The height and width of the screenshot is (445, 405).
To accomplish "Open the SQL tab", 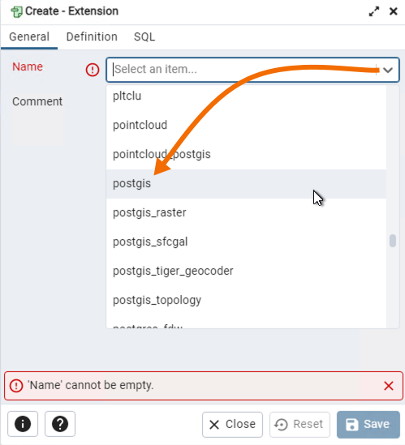I will (x=144, y=37).
